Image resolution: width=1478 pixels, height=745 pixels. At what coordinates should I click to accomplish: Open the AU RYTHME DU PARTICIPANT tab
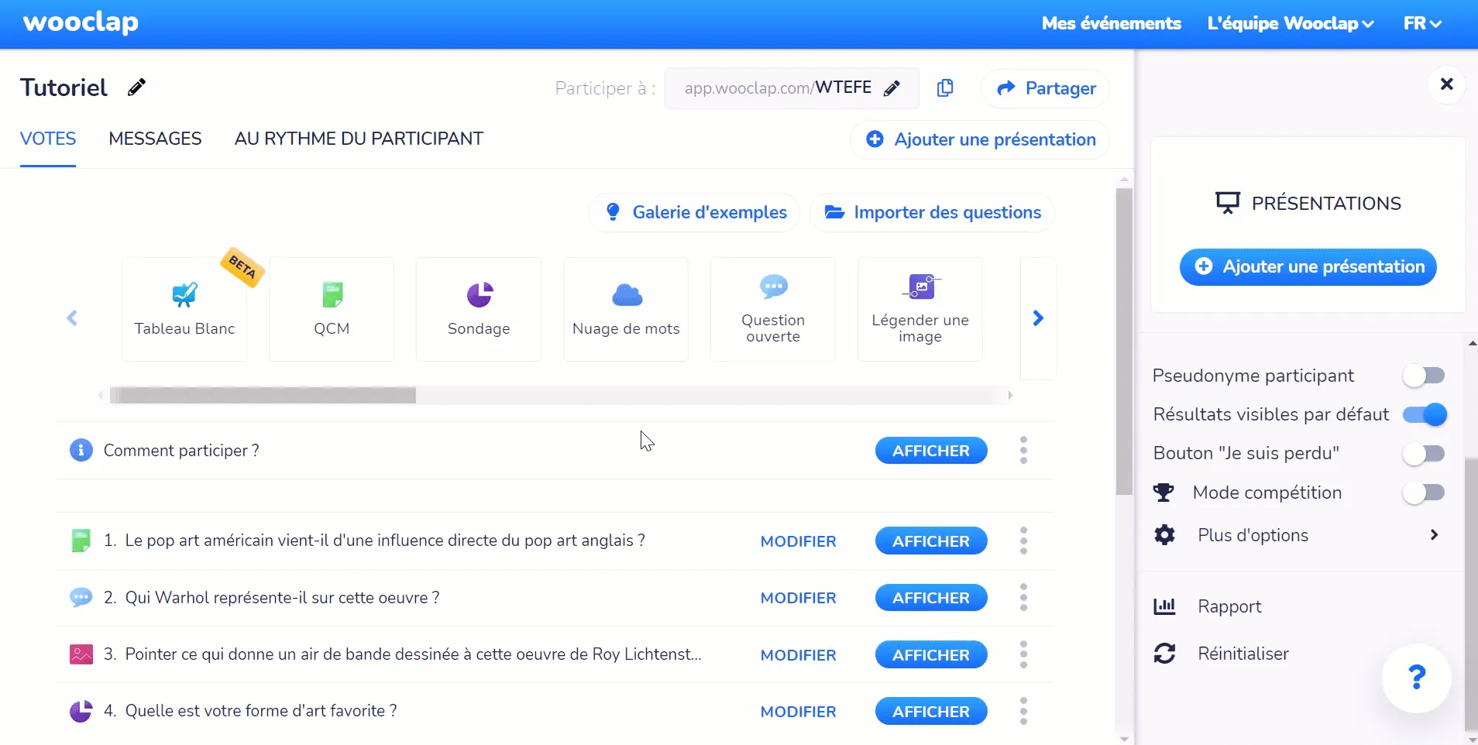click(359, 139)
